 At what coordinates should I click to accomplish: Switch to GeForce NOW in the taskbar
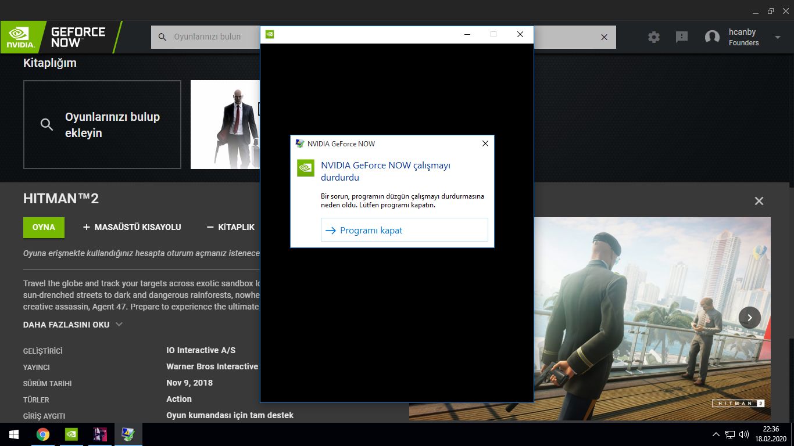[x=71, y=434]
